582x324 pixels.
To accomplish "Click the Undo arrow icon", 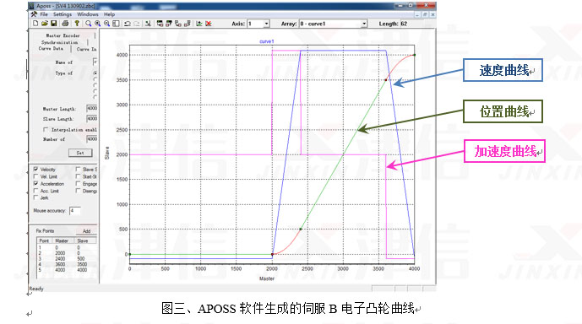I will pyautogui.click(x=128, y=24).
